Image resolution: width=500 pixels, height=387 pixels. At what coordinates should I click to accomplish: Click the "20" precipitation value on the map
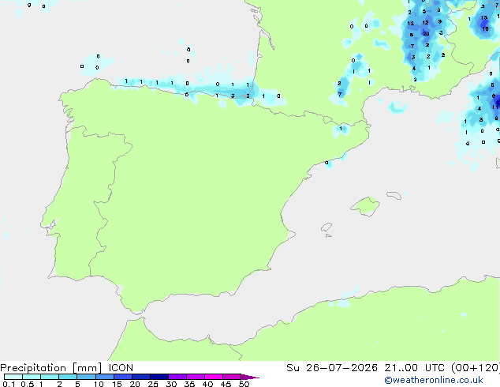tap(426, 33)
